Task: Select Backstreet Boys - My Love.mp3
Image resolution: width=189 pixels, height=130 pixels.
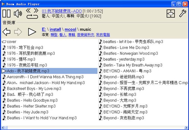Action: [32, 89]
